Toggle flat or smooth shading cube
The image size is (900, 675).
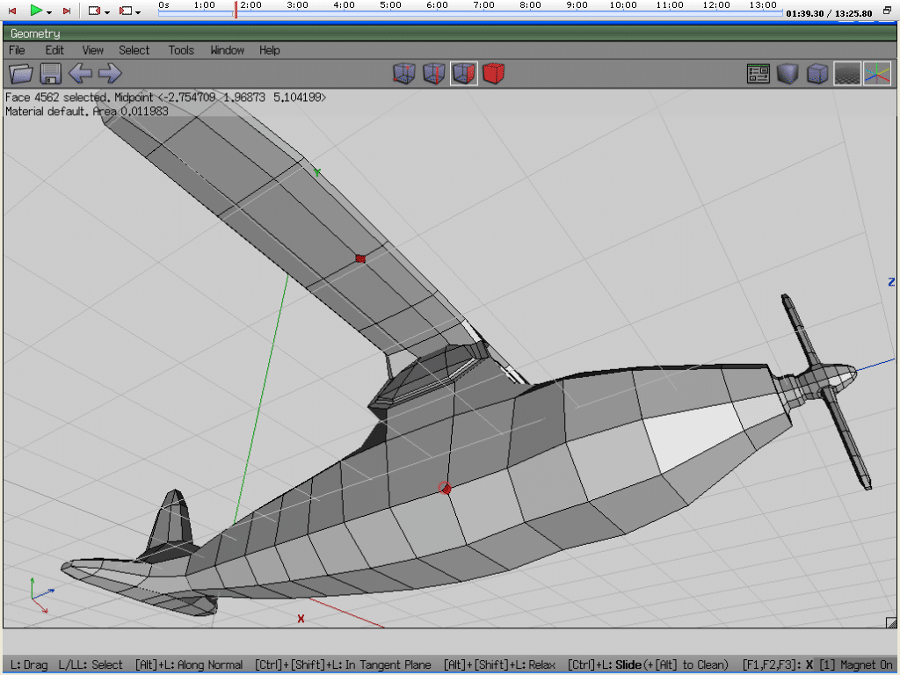(x=787, y=74)
